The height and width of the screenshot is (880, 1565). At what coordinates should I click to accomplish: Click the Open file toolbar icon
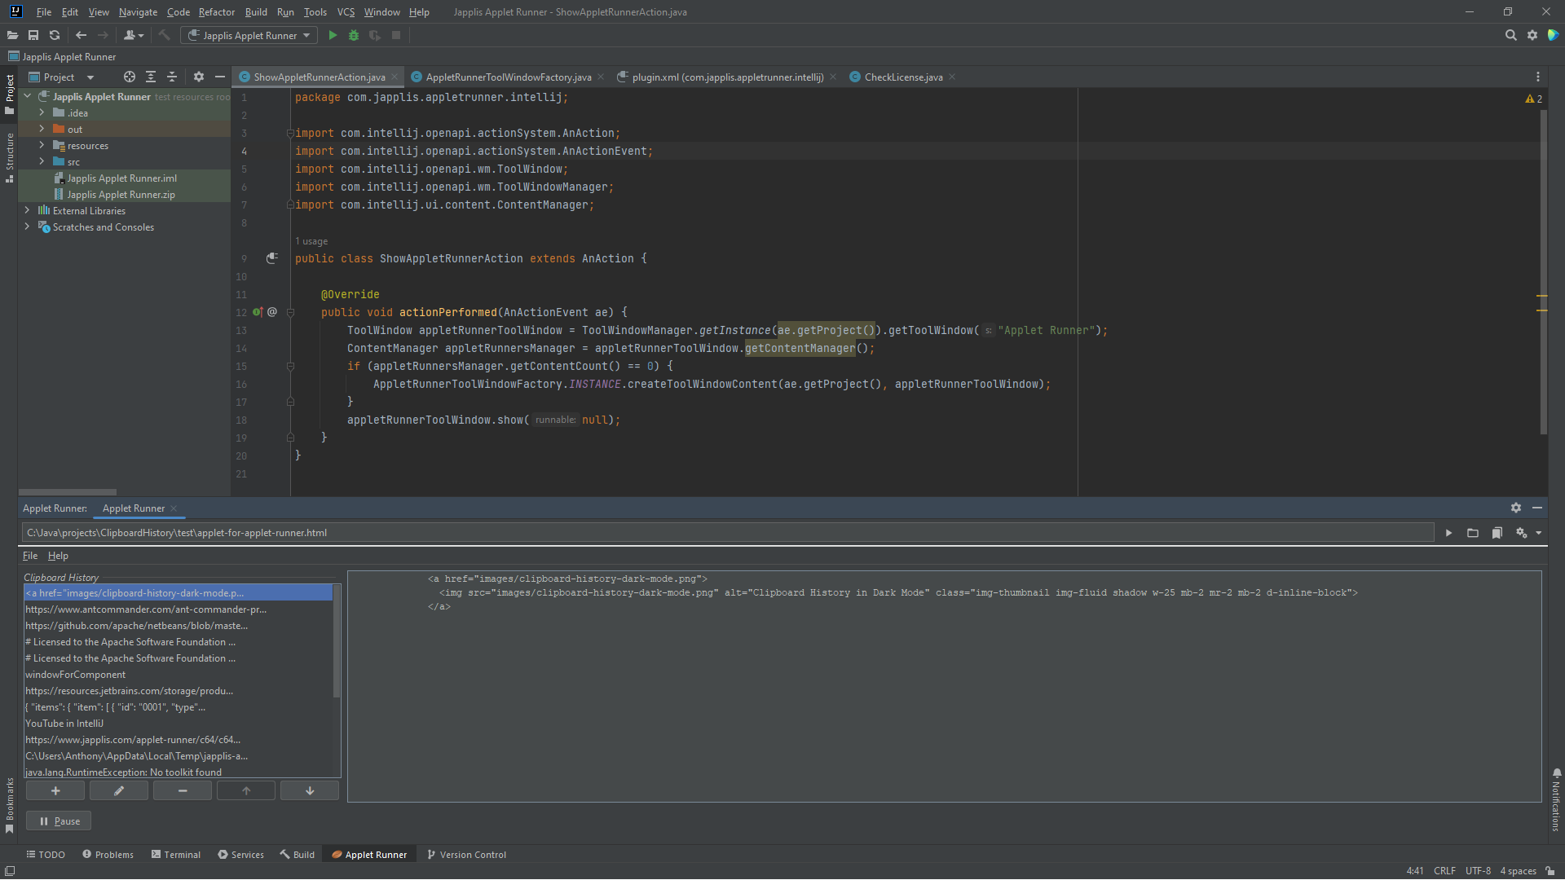(x=12, y=35)
